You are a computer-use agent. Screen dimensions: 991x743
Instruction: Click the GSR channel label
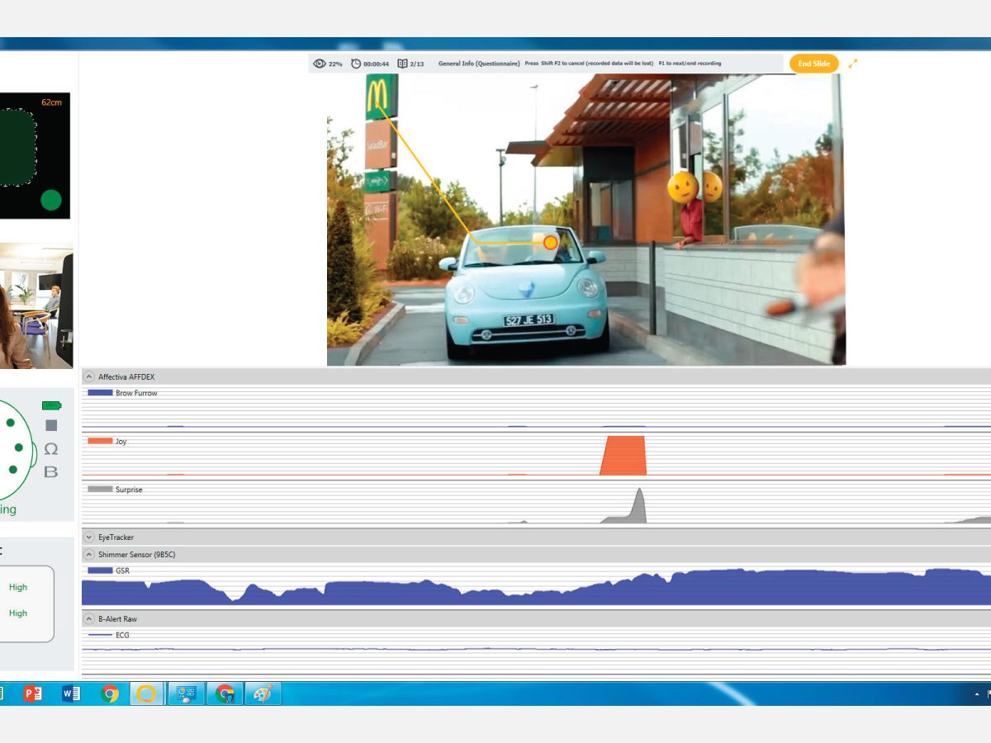click(122, 570)
